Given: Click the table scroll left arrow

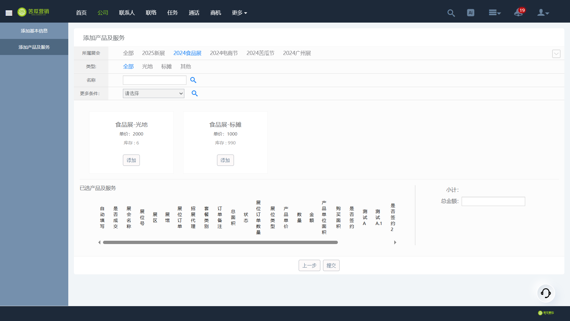Looking at the screenshot, I should tap(99, 243).
